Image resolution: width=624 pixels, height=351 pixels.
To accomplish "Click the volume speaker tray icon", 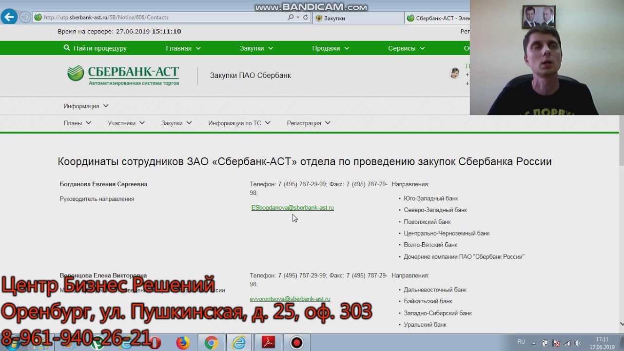I will coord(578,343).
